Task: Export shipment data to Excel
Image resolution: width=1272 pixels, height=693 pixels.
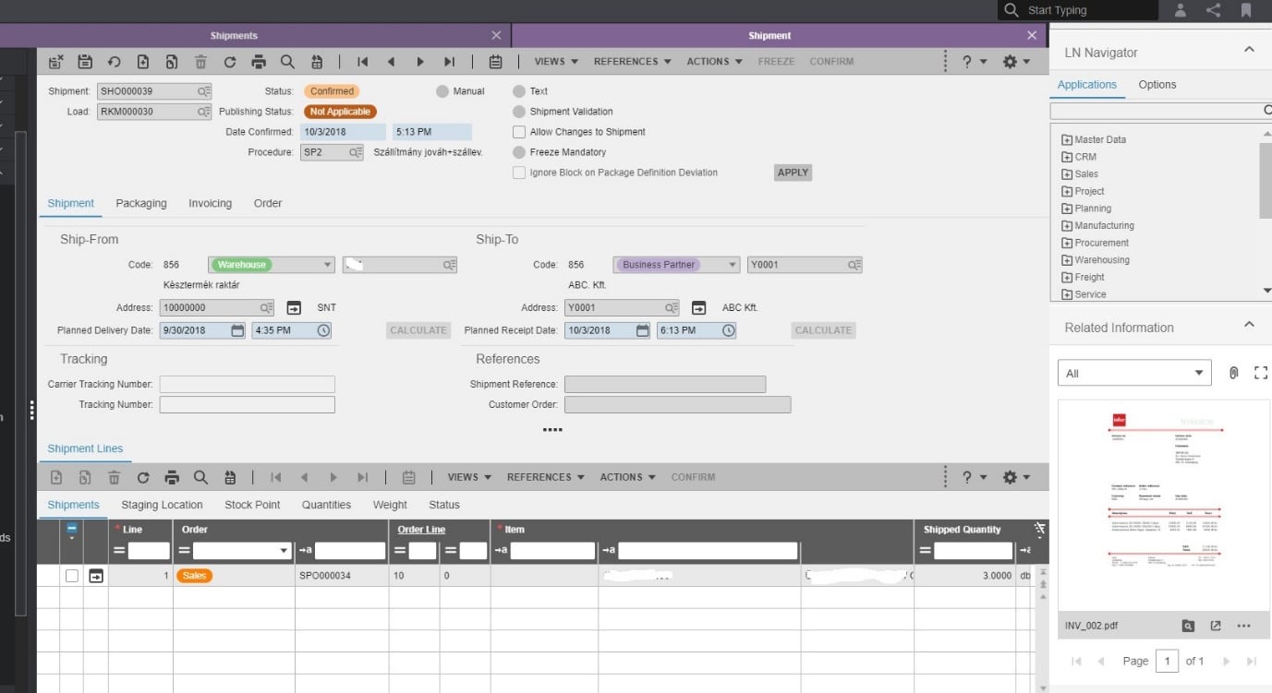Action: pyautogui.click(x=315, y=61)
